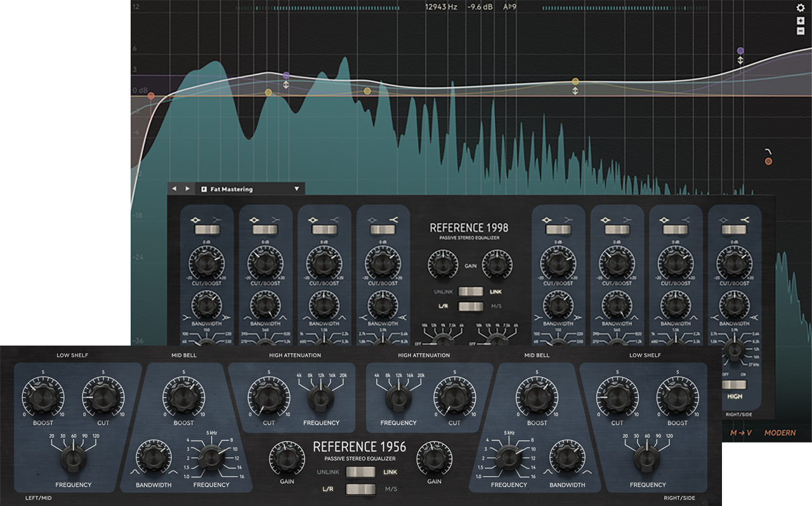The width and height of the screenshot is (812, 506).
Task: Flip the L/R to M/S switch in Reference 1956
Action: coord(359,489)
